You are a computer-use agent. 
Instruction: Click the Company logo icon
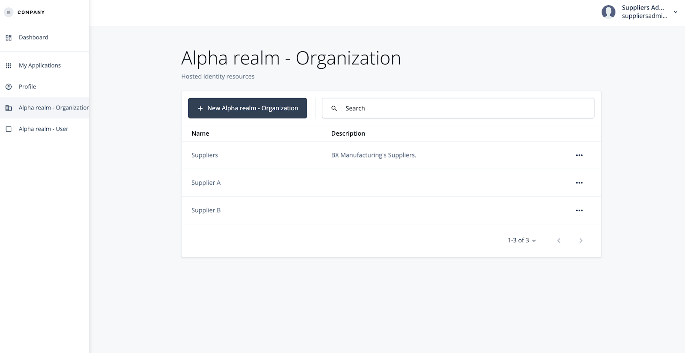[9, 12]
